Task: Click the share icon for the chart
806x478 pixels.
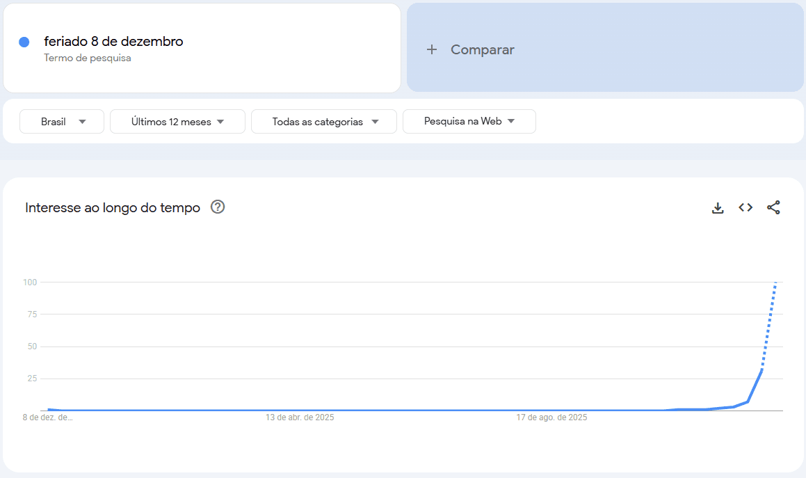Action: [x=773, y=207]
